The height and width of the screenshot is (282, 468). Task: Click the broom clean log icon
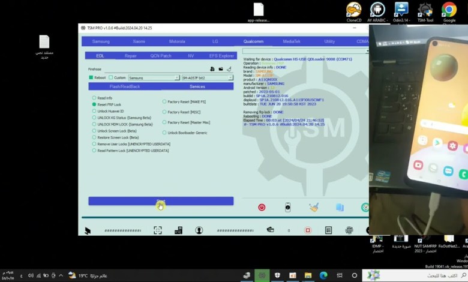[313, 208]
